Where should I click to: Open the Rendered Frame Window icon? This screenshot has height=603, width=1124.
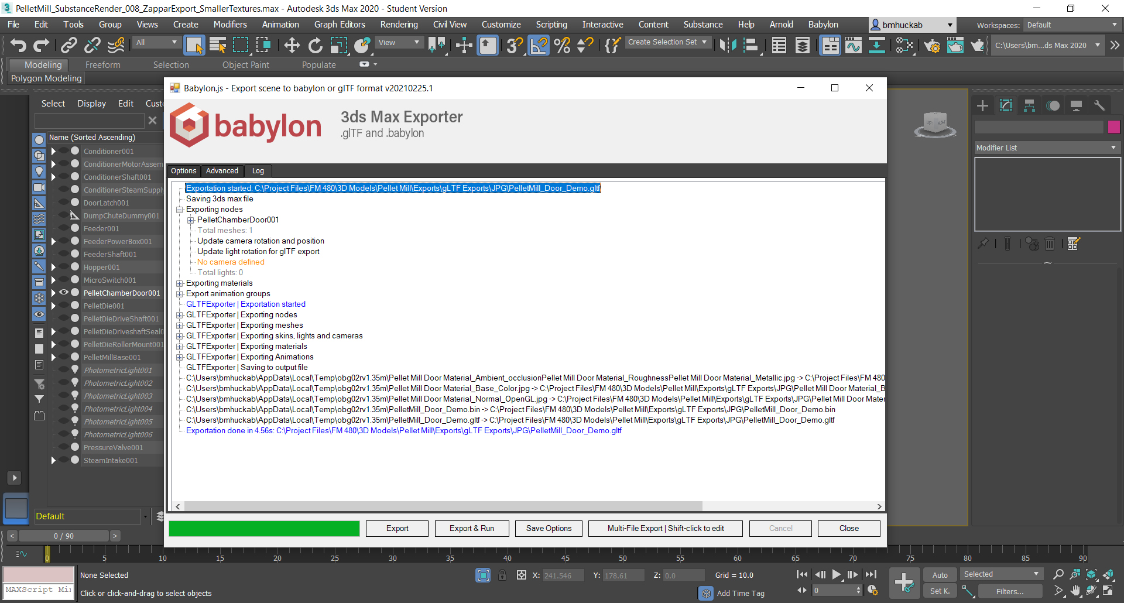(x=955, y=45)
